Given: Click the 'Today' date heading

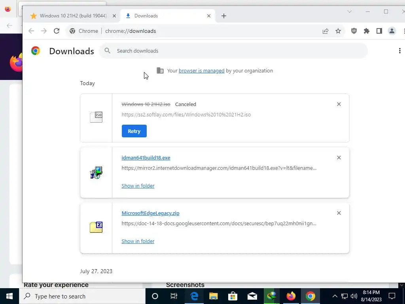Looking at the screenshot, I should (87, 83).
